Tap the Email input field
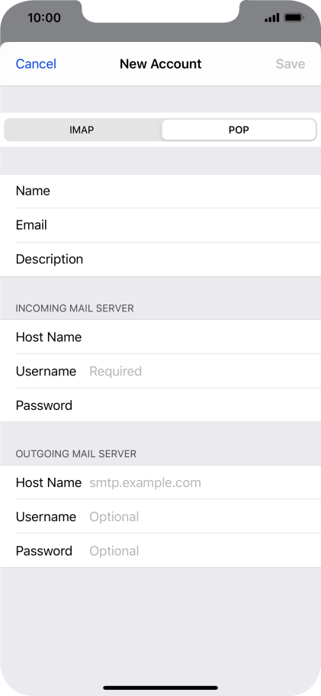The width and height of the screenshot is (321, 696). click(160, 225)
